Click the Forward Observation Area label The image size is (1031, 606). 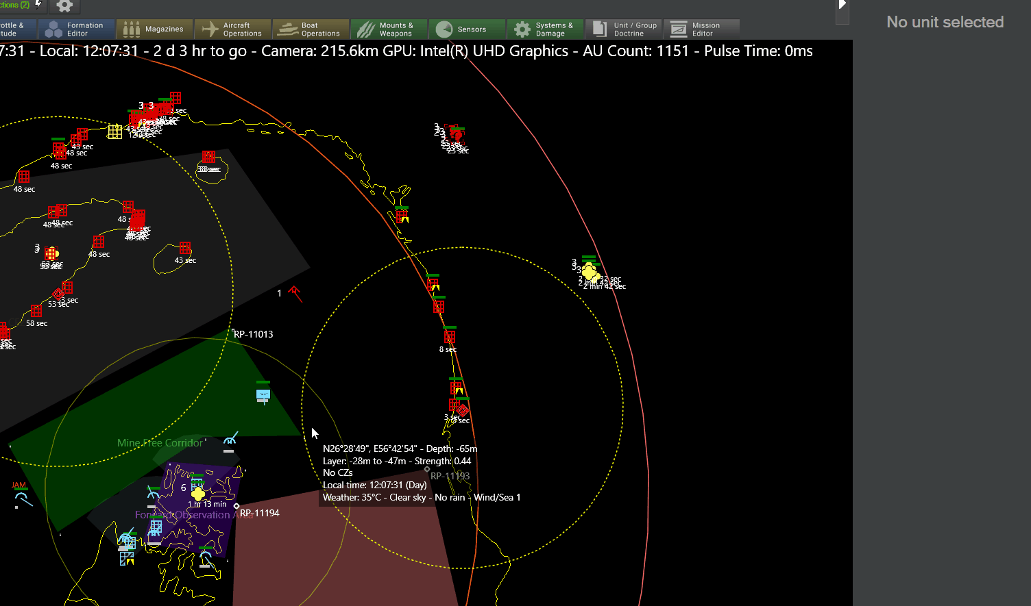pos(193,515)
